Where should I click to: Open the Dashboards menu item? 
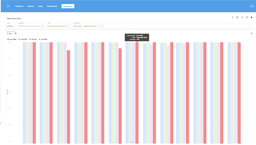click(19, 6)
